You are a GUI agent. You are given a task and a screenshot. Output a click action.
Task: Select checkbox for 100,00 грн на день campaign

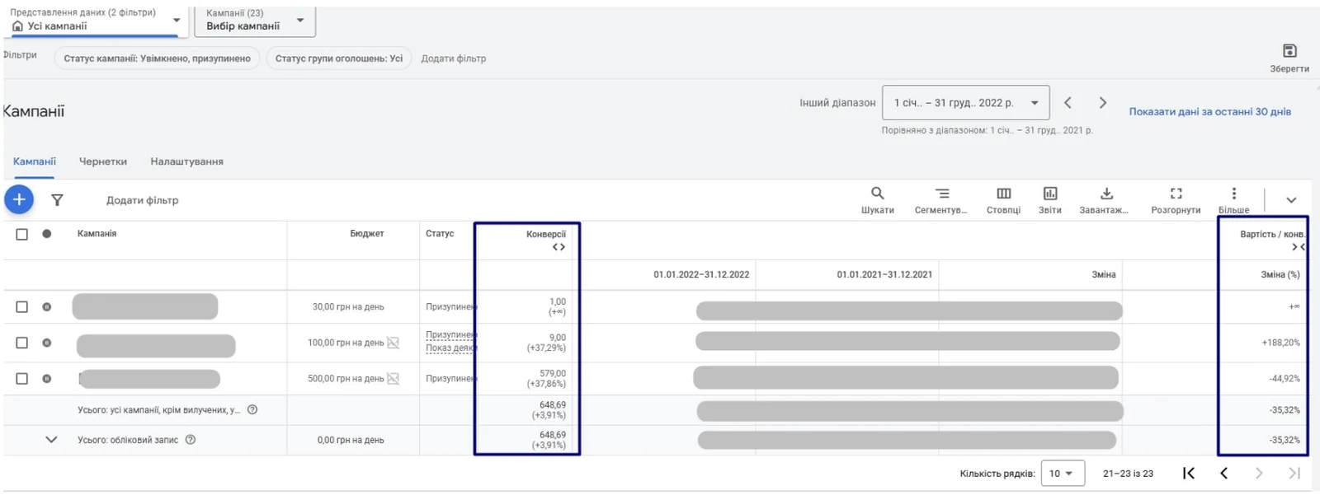(x=22, y=343)
